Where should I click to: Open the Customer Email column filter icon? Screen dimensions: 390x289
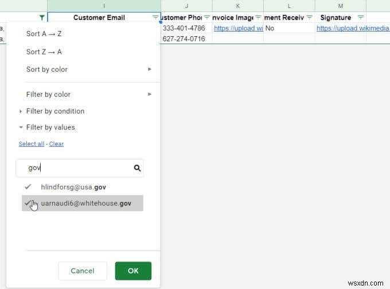pos(155,17)
